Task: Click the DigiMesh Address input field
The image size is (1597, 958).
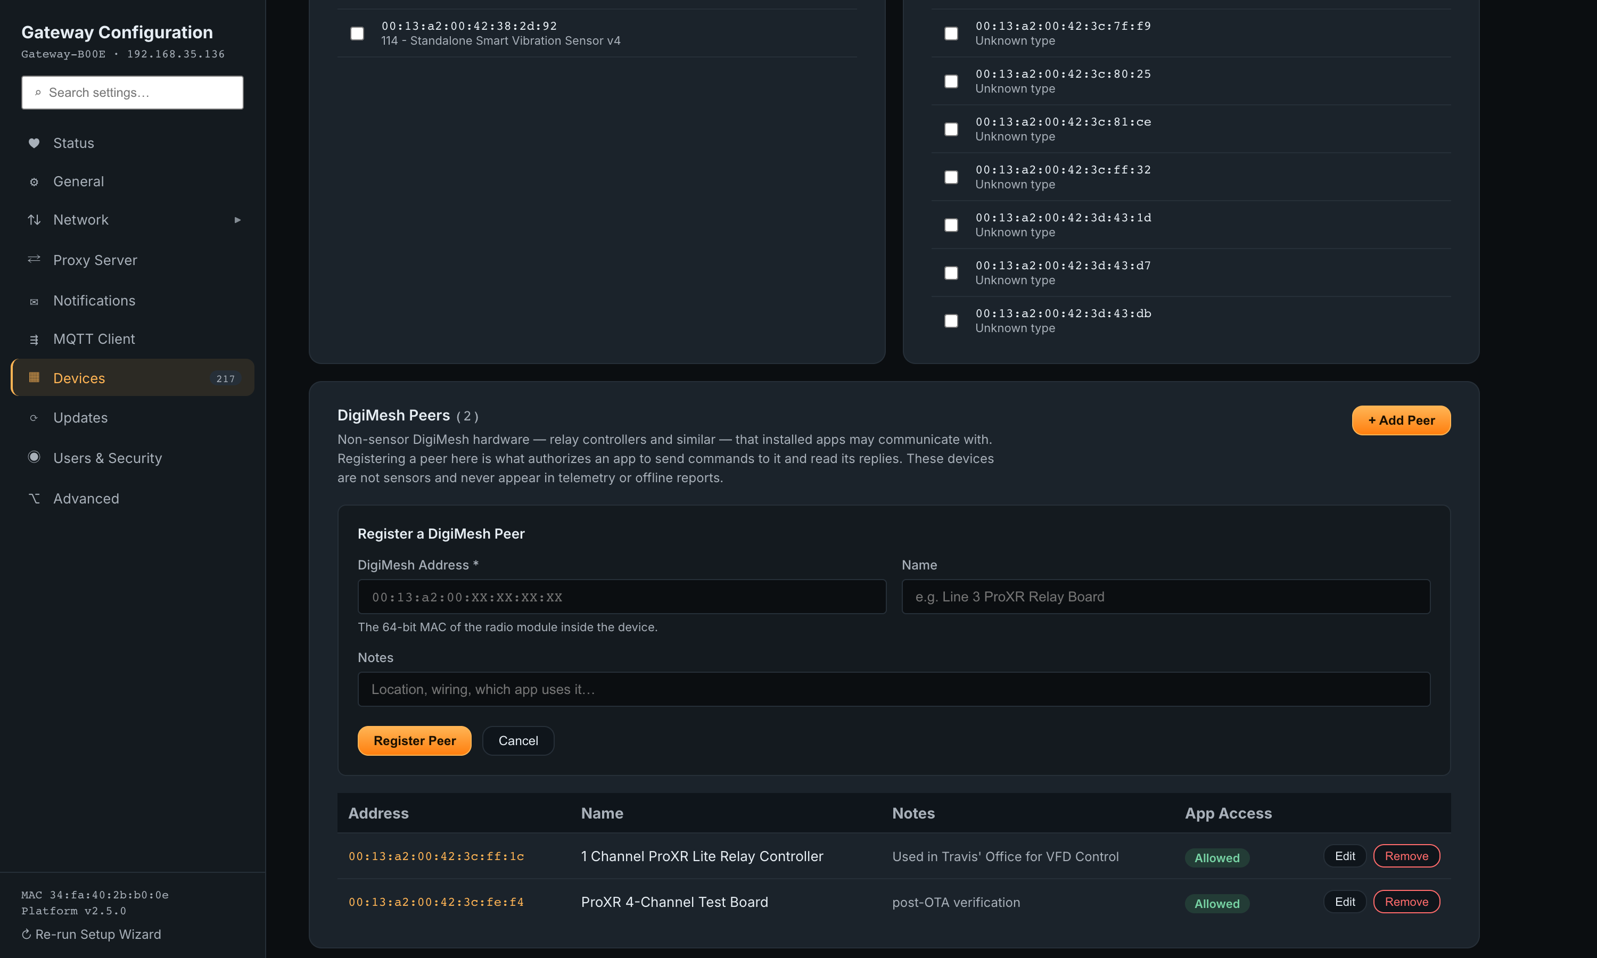Action: (622, 597)
